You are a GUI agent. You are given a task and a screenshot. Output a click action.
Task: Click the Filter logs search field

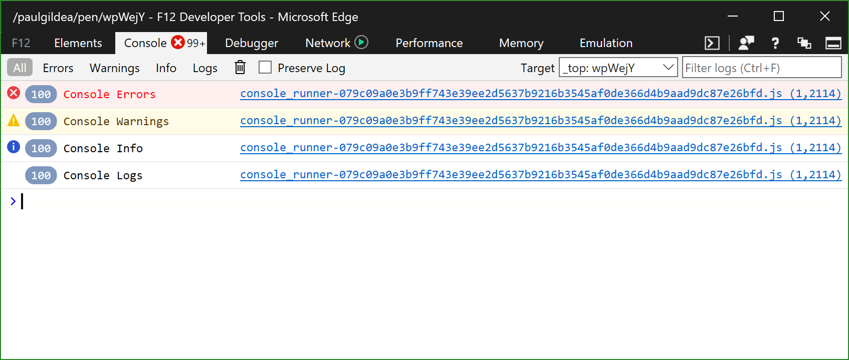[x=762, y=68]
